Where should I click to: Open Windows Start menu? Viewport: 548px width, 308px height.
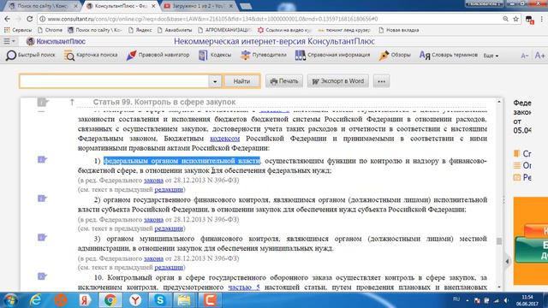[x=9, y=300]
